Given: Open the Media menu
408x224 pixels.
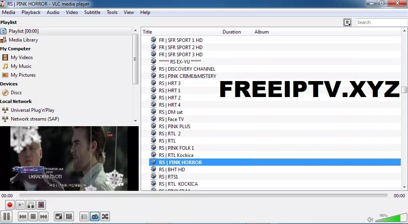Looking at the screenshot, I should (8, 12).
